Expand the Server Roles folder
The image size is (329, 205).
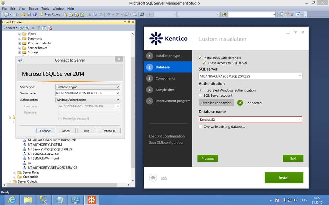[15, 173]
